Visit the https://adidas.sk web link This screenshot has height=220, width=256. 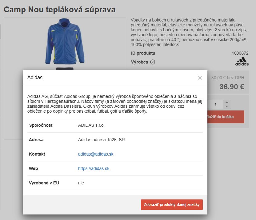point(94,168)
